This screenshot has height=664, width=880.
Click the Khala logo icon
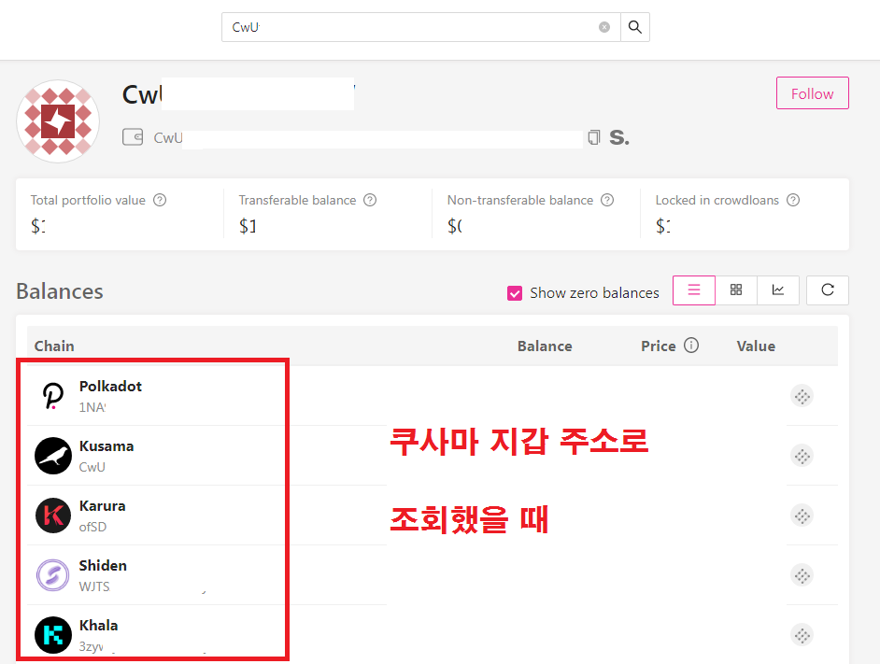(x=53, y=635)
